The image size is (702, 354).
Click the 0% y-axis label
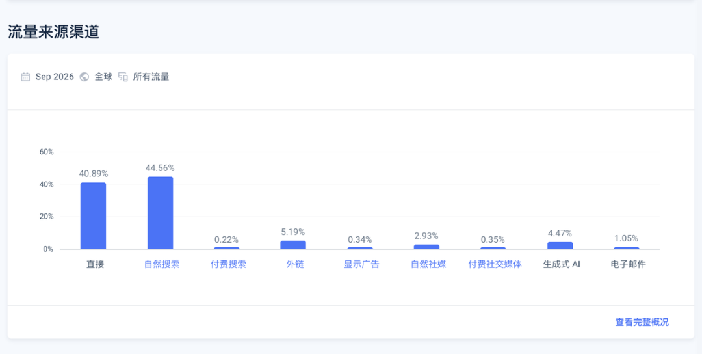tap(48, 249)
